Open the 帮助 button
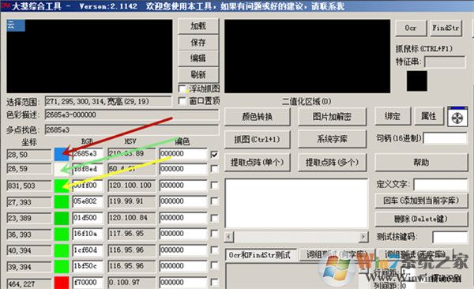 point(421,163)
